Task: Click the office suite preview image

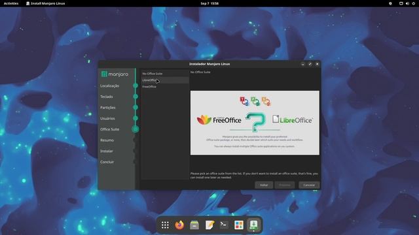Action: 255,123
